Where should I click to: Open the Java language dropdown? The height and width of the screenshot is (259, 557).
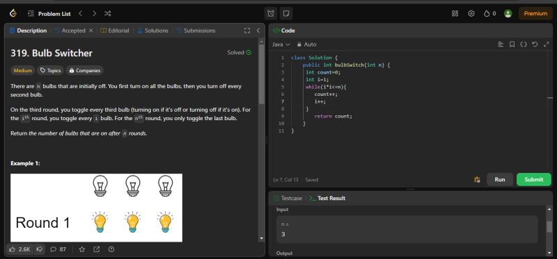pyautogui.click(x=281, y=44)
